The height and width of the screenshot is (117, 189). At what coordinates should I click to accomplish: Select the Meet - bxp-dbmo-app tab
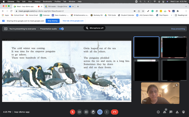tap(25, 6)
